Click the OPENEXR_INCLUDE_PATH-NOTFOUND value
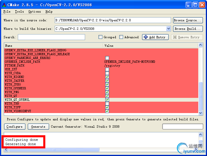 pyautogui.click(x=130, y=62)
